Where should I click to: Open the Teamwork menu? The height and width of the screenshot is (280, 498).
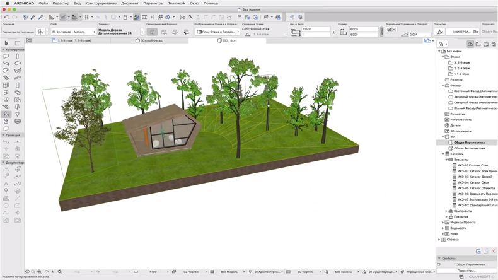pyautogui.click(x=177, y=3)
